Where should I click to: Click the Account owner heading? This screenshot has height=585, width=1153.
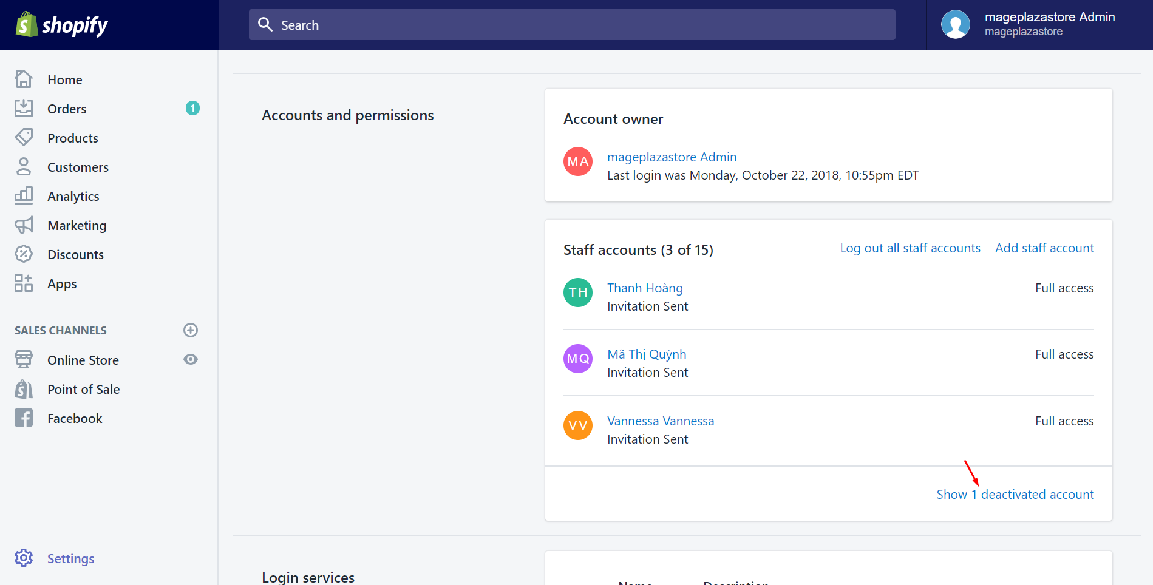pos(613,119)
